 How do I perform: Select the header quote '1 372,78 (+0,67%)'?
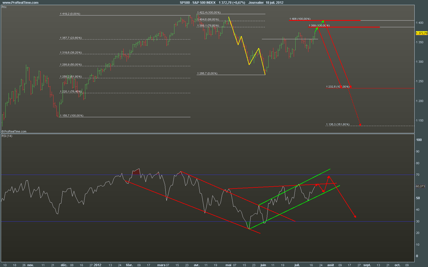pyautogui.click(x=232, y=3)
